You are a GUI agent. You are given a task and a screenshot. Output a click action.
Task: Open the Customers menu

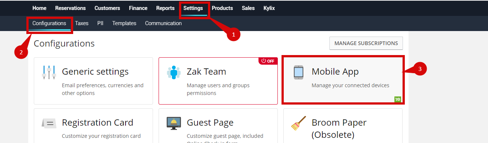point(107,8)
